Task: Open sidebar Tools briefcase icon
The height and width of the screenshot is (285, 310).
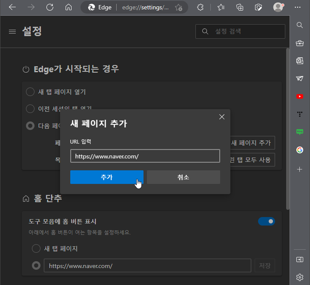Action: pyautogui.click(x=300, y=43)
